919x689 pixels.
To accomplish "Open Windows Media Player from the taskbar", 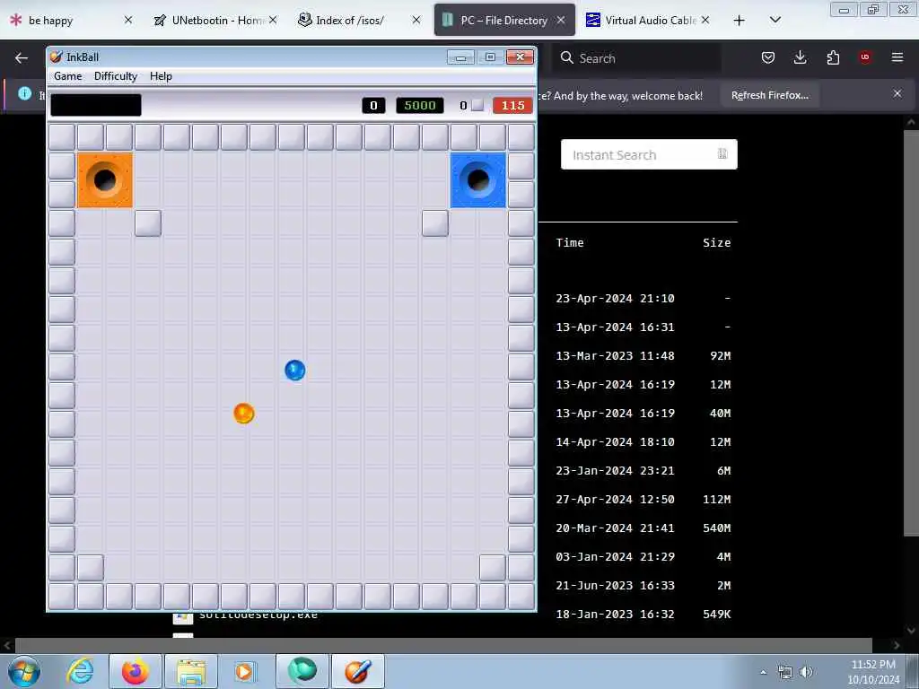I will click(x=246, y=671).
